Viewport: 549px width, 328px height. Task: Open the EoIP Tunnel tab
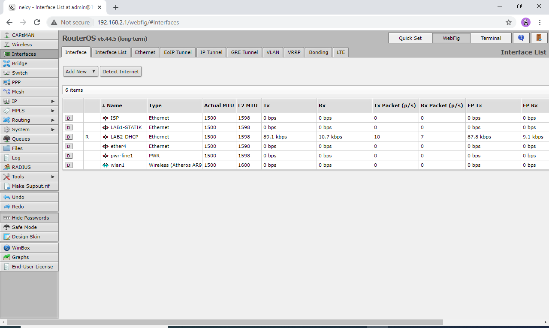[178, 52]
